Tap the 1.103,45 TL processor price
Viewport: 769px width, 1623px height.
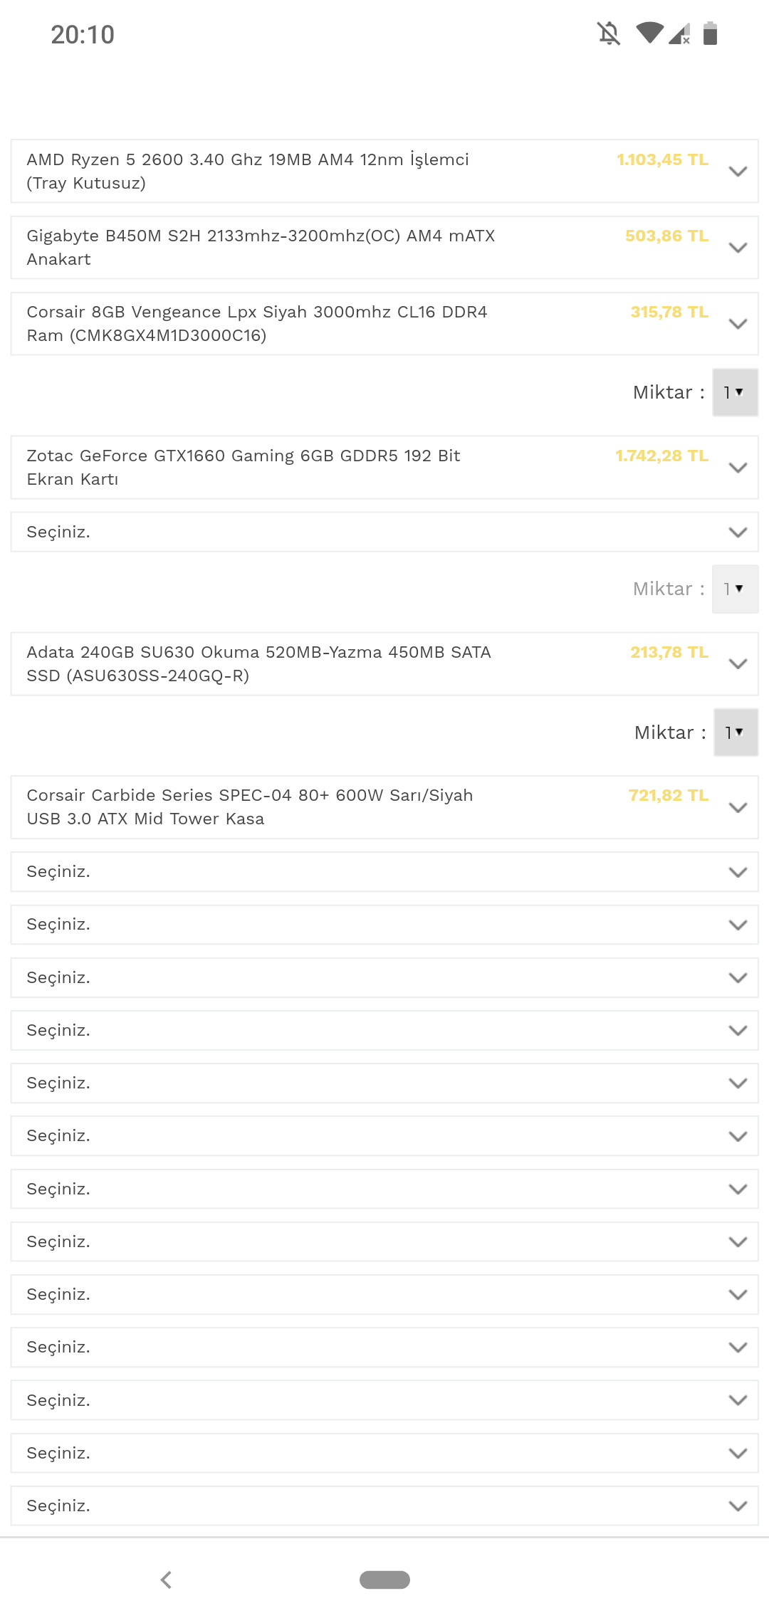662,160
